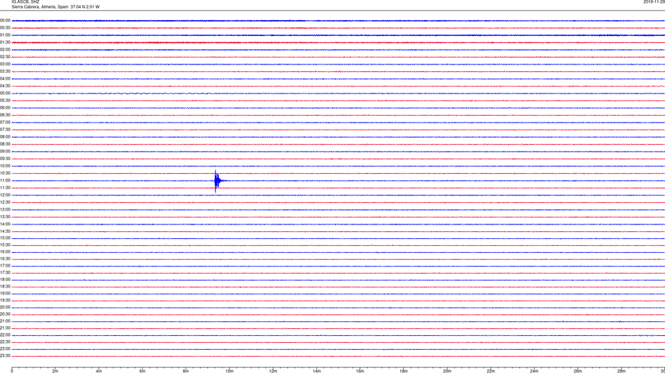This screenshot has width=665, height=374.
Task: Select the 02:00 row time label
Action: click(x=6, y=50)
